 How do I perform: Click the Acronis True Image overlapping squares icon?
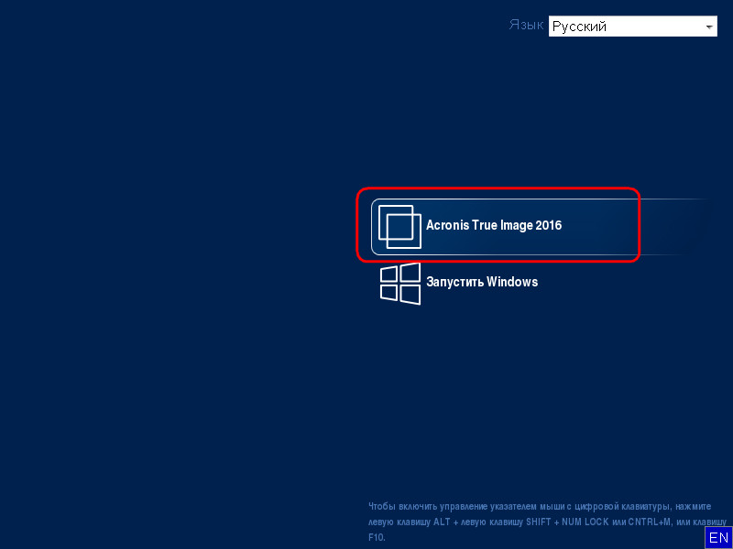tap(399, 227)
